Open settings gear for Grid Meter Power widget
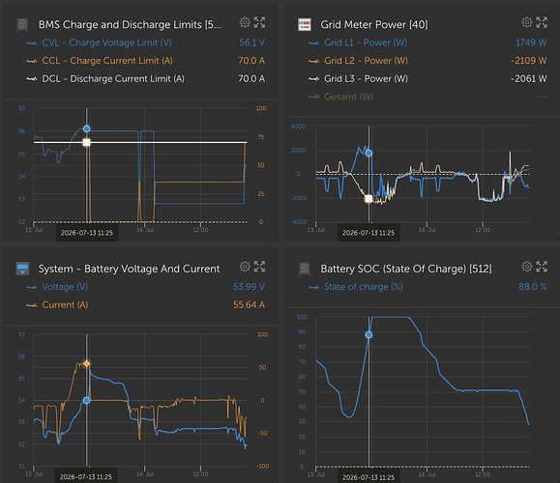The image size is (560, 483). (527, 22)
